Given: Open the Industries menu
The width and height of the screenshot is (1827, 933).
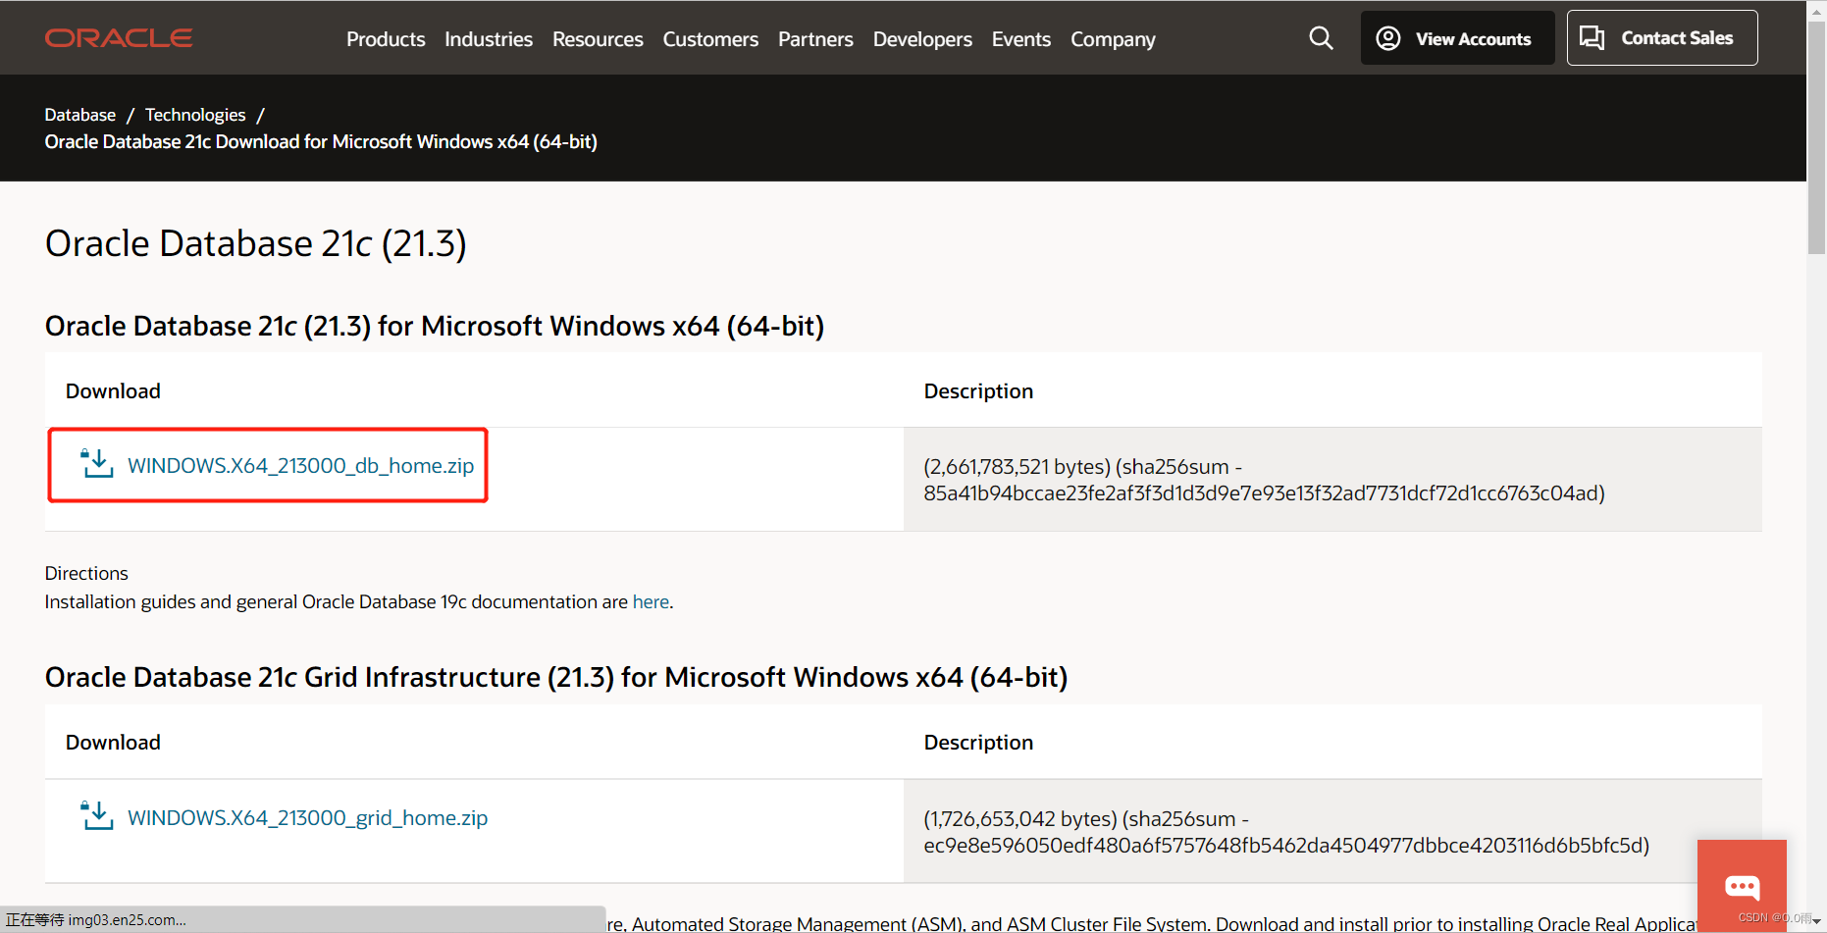Looking at the screenshot, I should (488, 39).
